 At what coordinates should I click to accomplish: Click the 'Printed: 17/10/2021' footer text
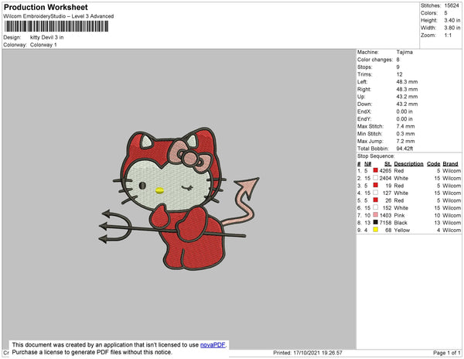coord(308,353)
